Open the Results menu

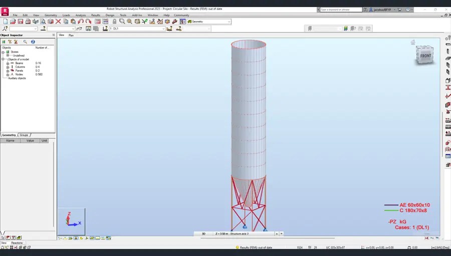pyautogui.click(x=96, y=15)
